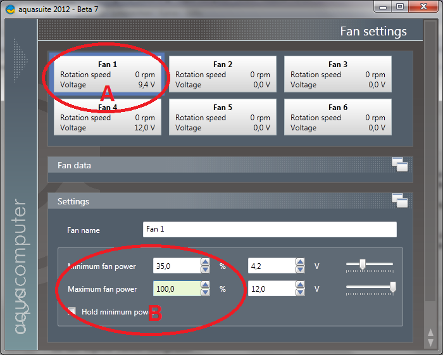Expand the Fan data section header
The image size is (443, 355).
230,165
